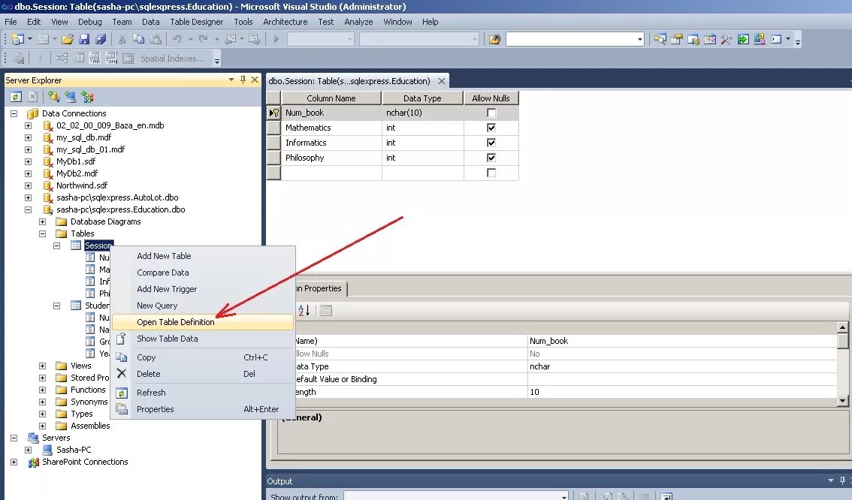Select the MyDb2.mdf connection

77,173
